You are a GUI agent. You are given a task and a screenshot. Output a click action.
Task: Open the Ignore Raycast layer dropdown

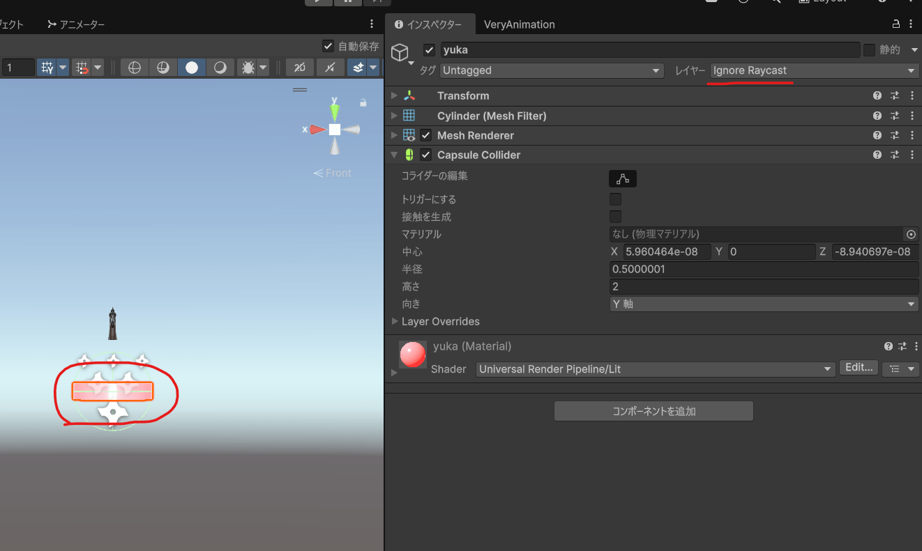(814, 70)
